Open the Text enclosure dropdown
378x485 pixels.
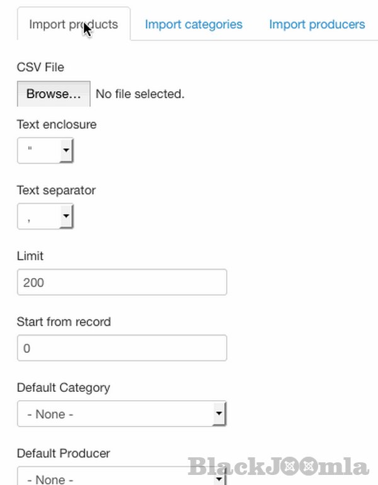point(45,151)
